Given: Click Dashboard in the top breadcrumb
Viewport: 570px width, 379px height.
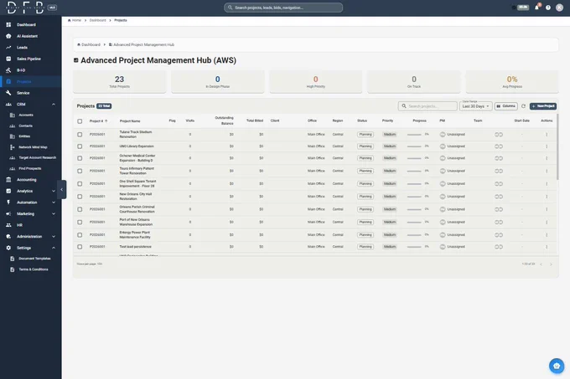Looking at the screenshot, I should coord(98,20).
